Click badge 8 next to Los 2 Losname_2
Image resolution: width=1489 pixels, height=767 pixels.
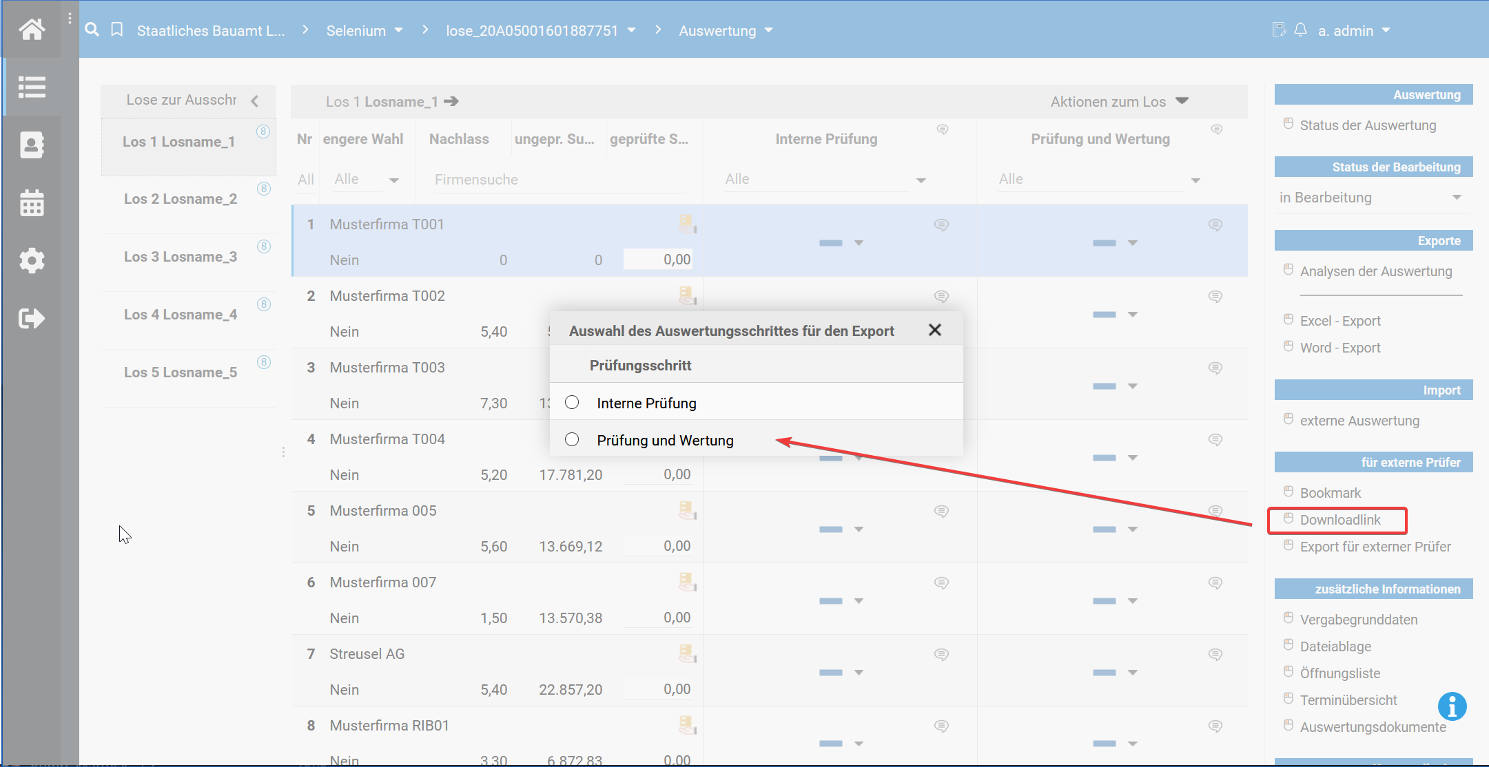coord(264,189)
